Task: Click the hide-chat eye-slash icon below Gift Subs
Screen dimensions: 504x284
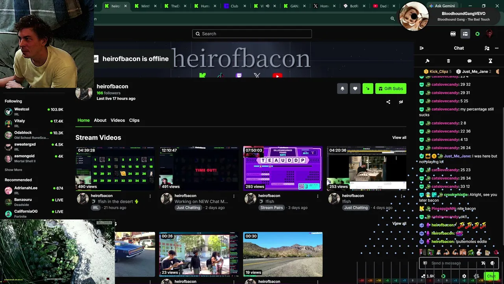Action: pos(401,102)
